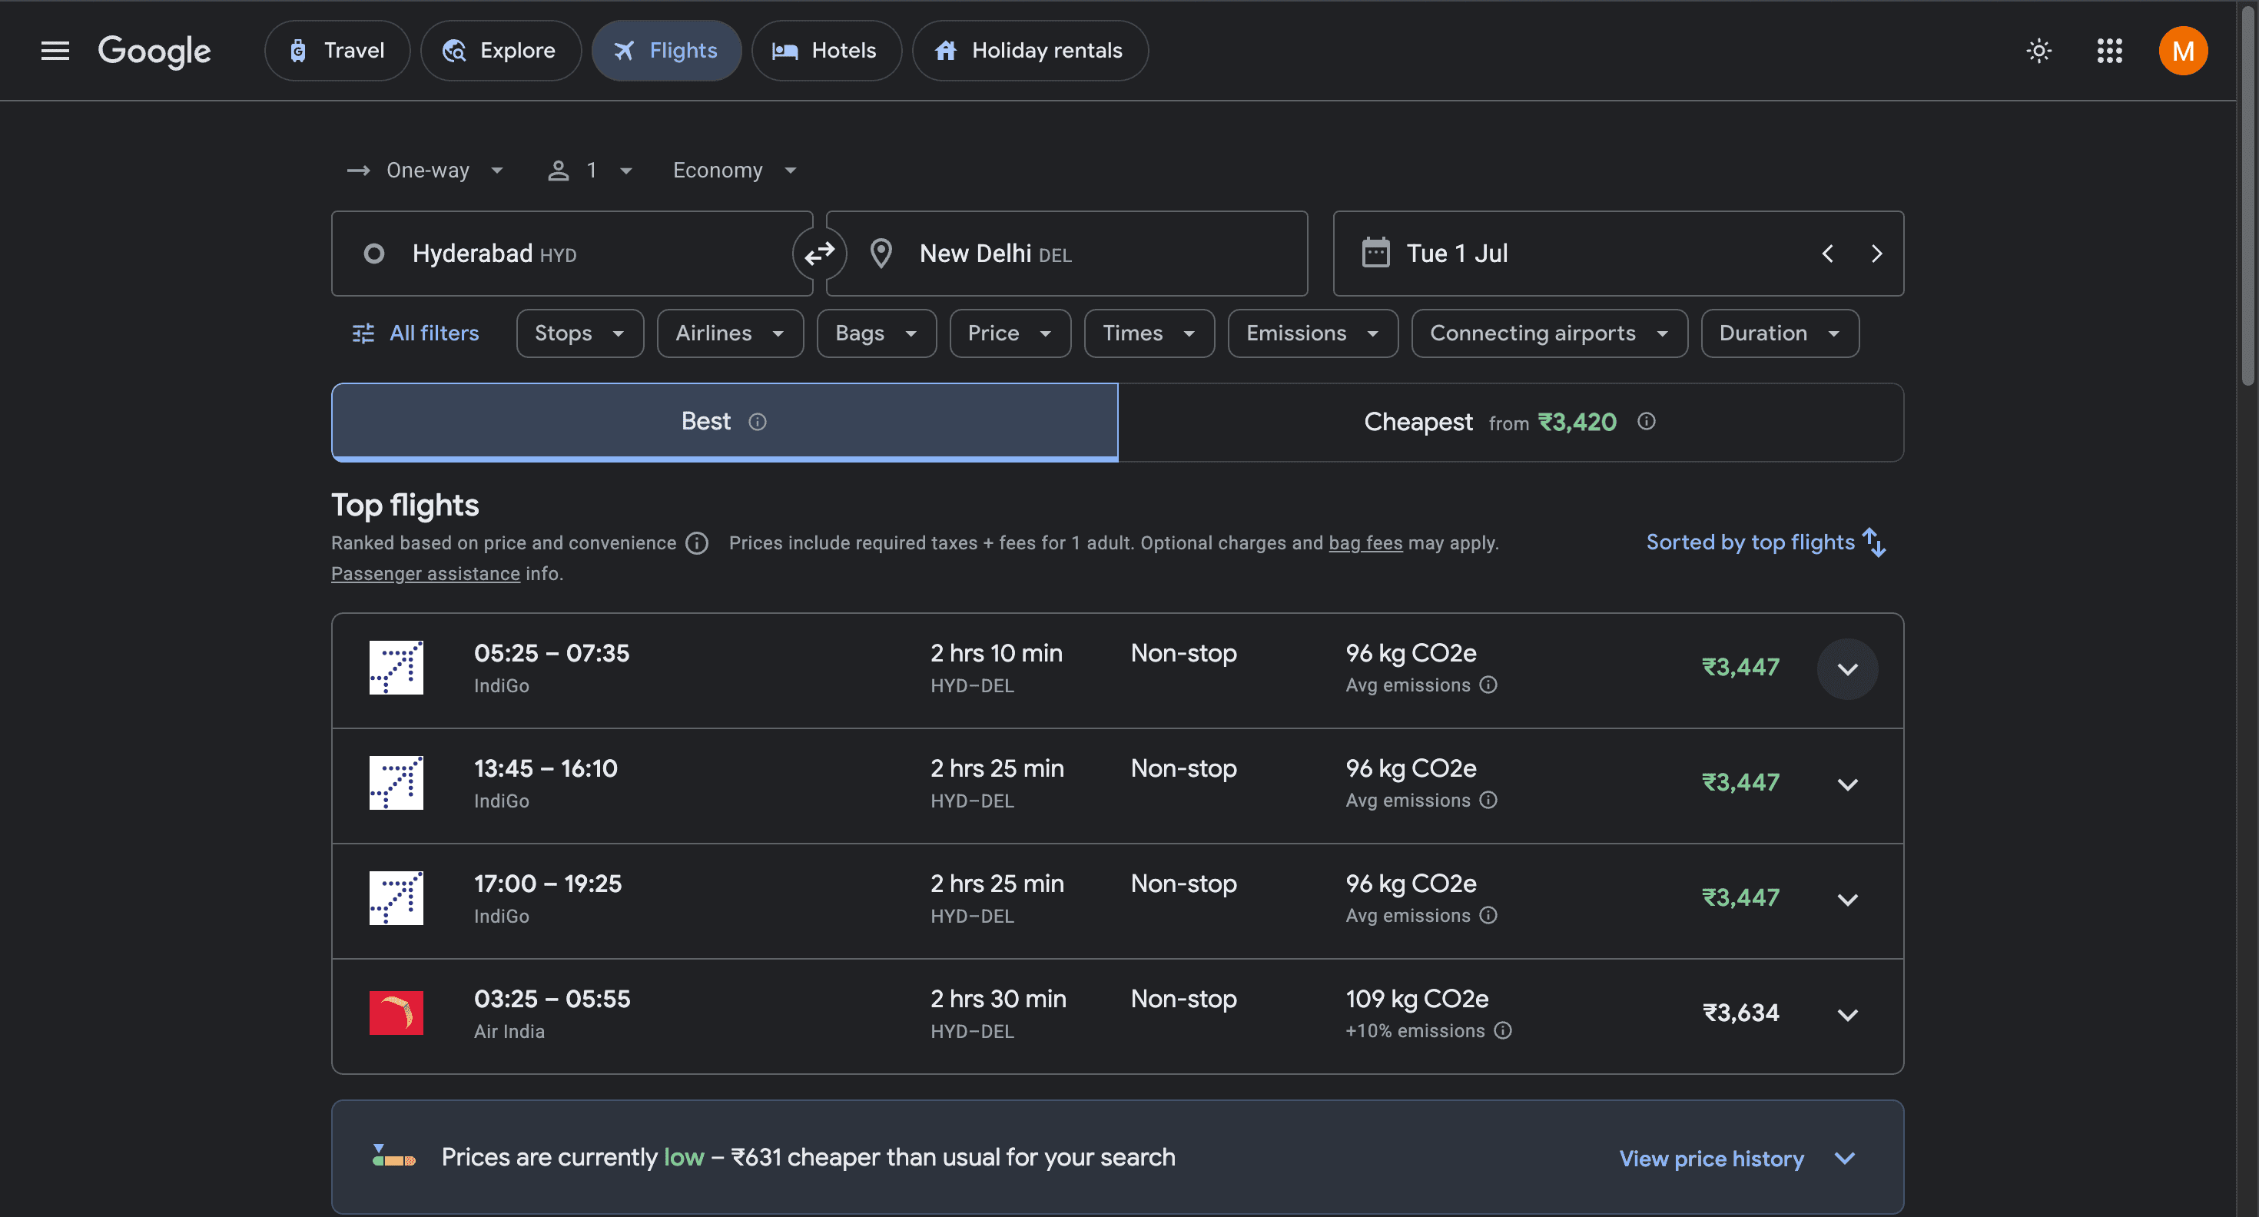Open the Google apps grid
This screenshot has width=2259, height=1217.
click(x=2109, y=51)
